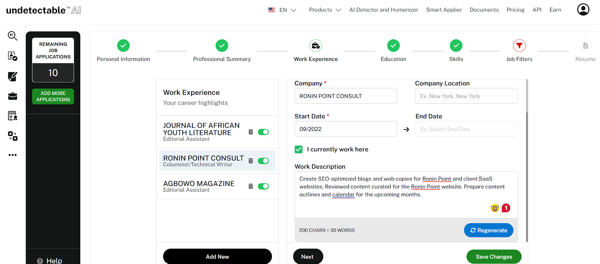Open the API page
Screen dimensions: 600x264
click(537, 10)
